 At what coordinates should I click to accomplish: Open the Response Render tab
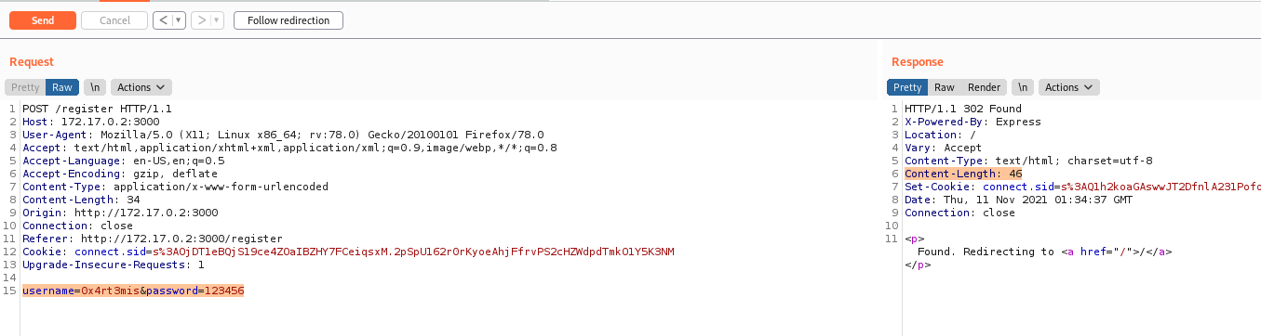coord(984,87)
